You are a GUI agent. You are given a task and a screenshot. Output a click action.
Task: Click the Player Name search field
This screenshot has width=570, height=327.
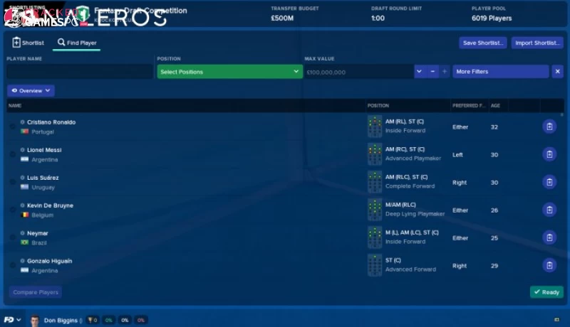[x=80, y=72]
